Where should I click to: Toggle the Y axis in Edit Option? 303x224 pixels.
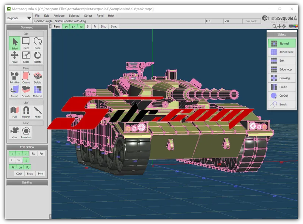point(19,154)
